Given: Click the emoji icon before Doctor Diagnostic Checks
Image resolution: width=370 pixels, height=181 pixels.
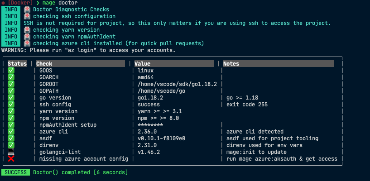Looking at the screenshot, I should tap(28, 10).
